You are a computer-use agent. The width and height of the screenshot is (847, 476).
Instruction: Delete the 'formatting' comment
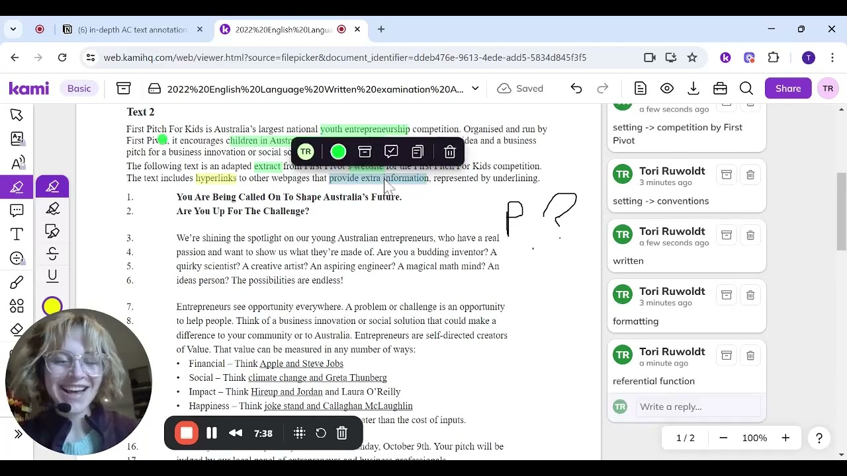pos(750,296)
